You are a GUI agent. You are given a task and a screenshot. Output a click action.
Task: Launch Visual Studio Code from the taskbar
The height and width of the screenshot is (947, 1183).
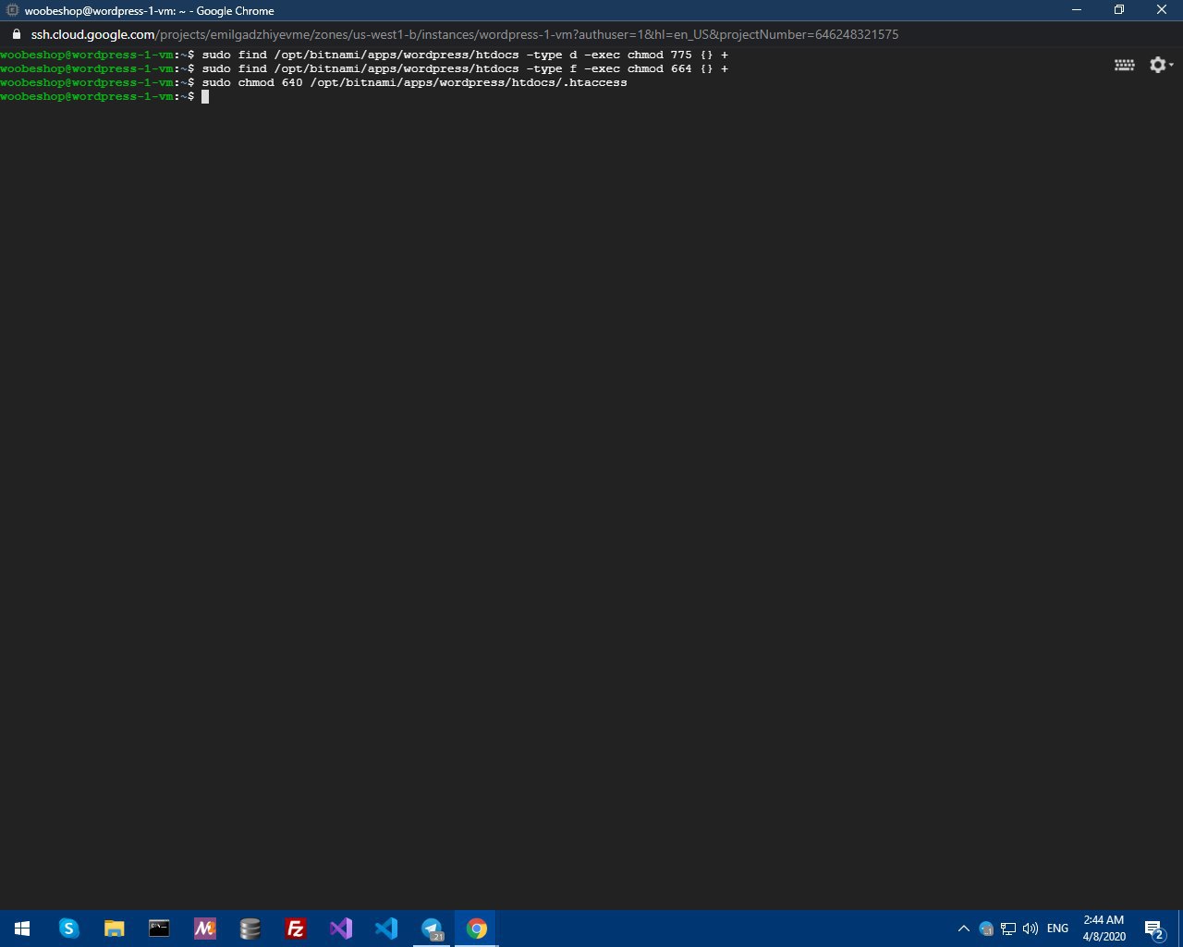[x=385, y=929]
